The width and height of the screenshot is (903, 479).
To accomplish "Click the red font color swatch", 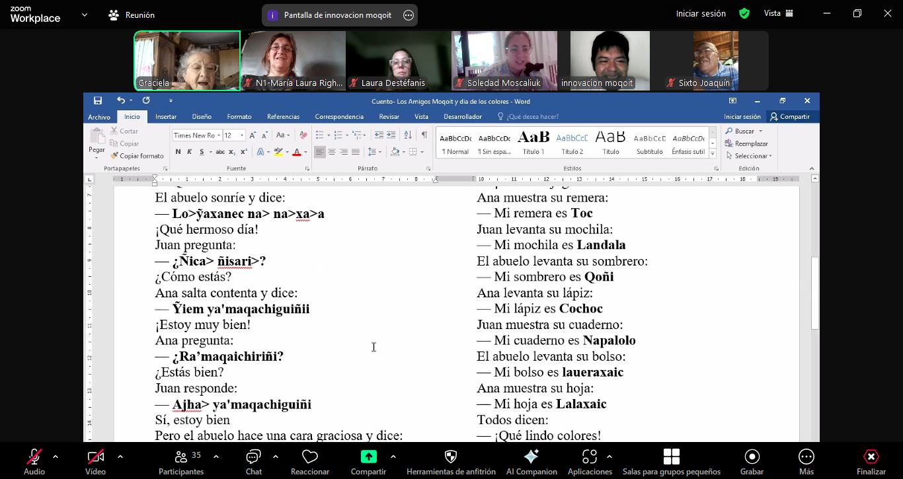I will tap(297, 152).
